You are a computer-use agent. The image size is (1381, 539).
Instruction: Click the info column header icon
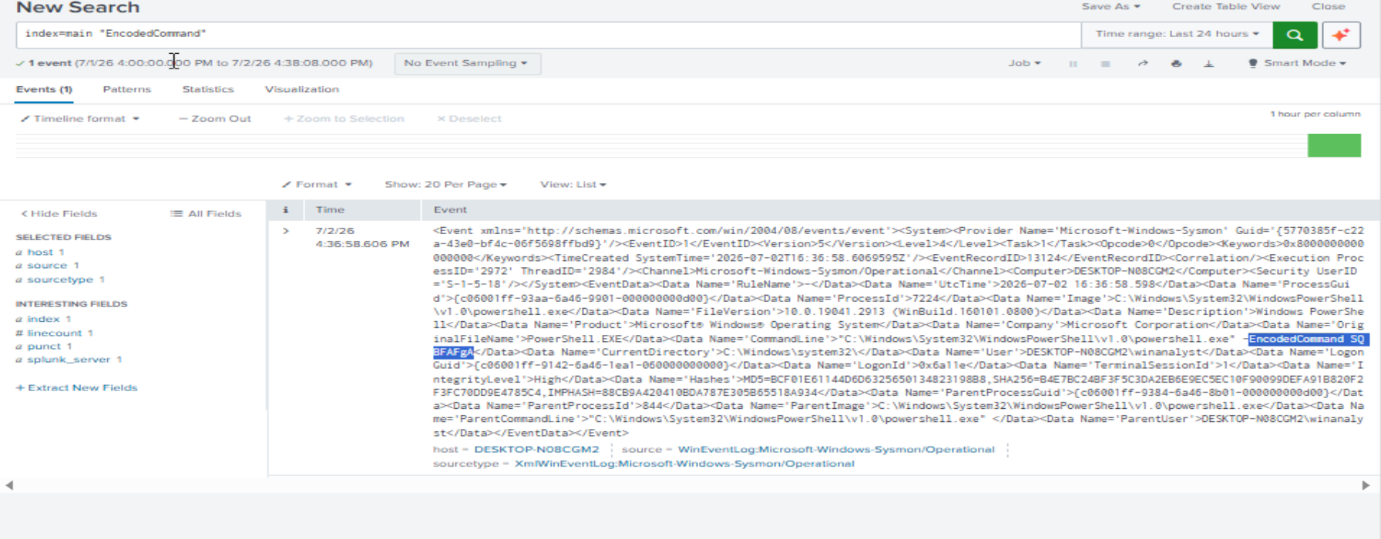point(285,209)
